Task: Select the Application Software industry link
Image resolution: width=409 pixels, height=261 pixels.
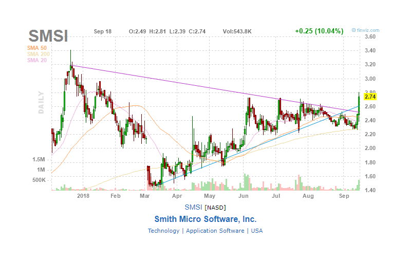Action: 215,231
